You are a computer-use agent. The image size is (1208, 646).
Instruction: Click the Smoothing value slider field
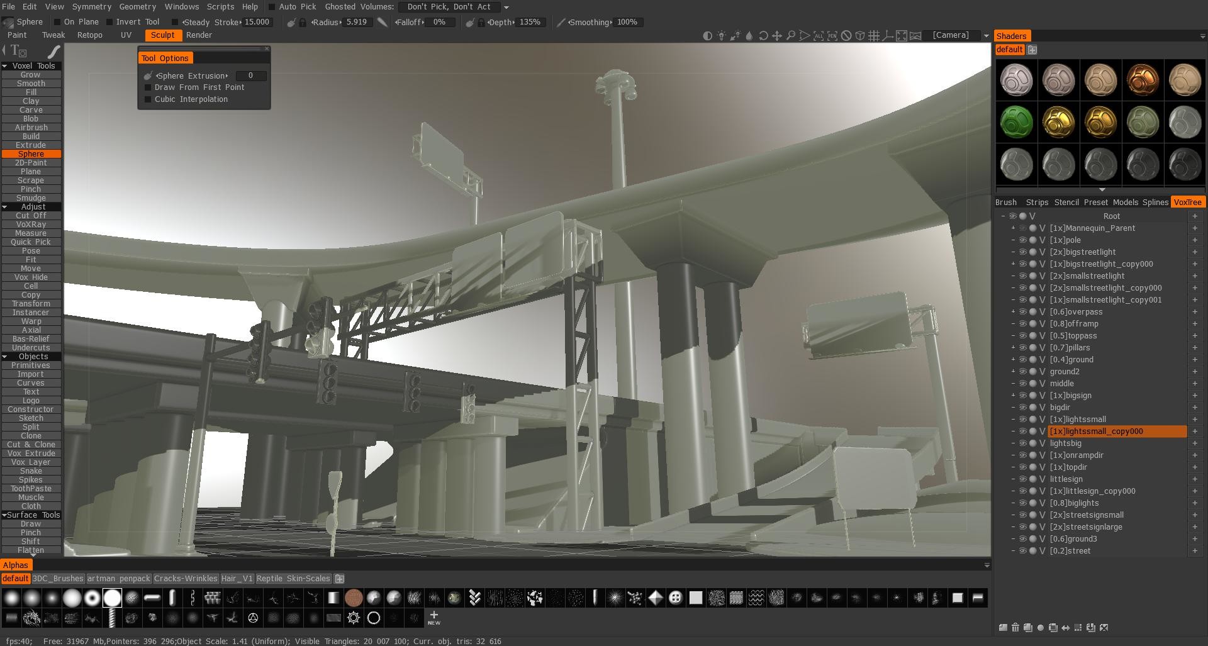point(628,22)
